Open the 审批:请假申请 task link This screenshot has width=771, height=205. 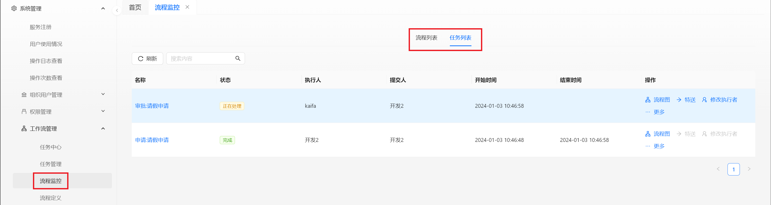pyautogui.click(x=152, y=106)
